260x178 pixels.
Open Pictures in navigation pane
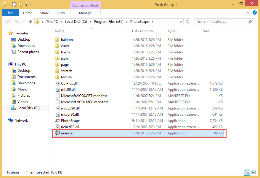click(24, 95)
